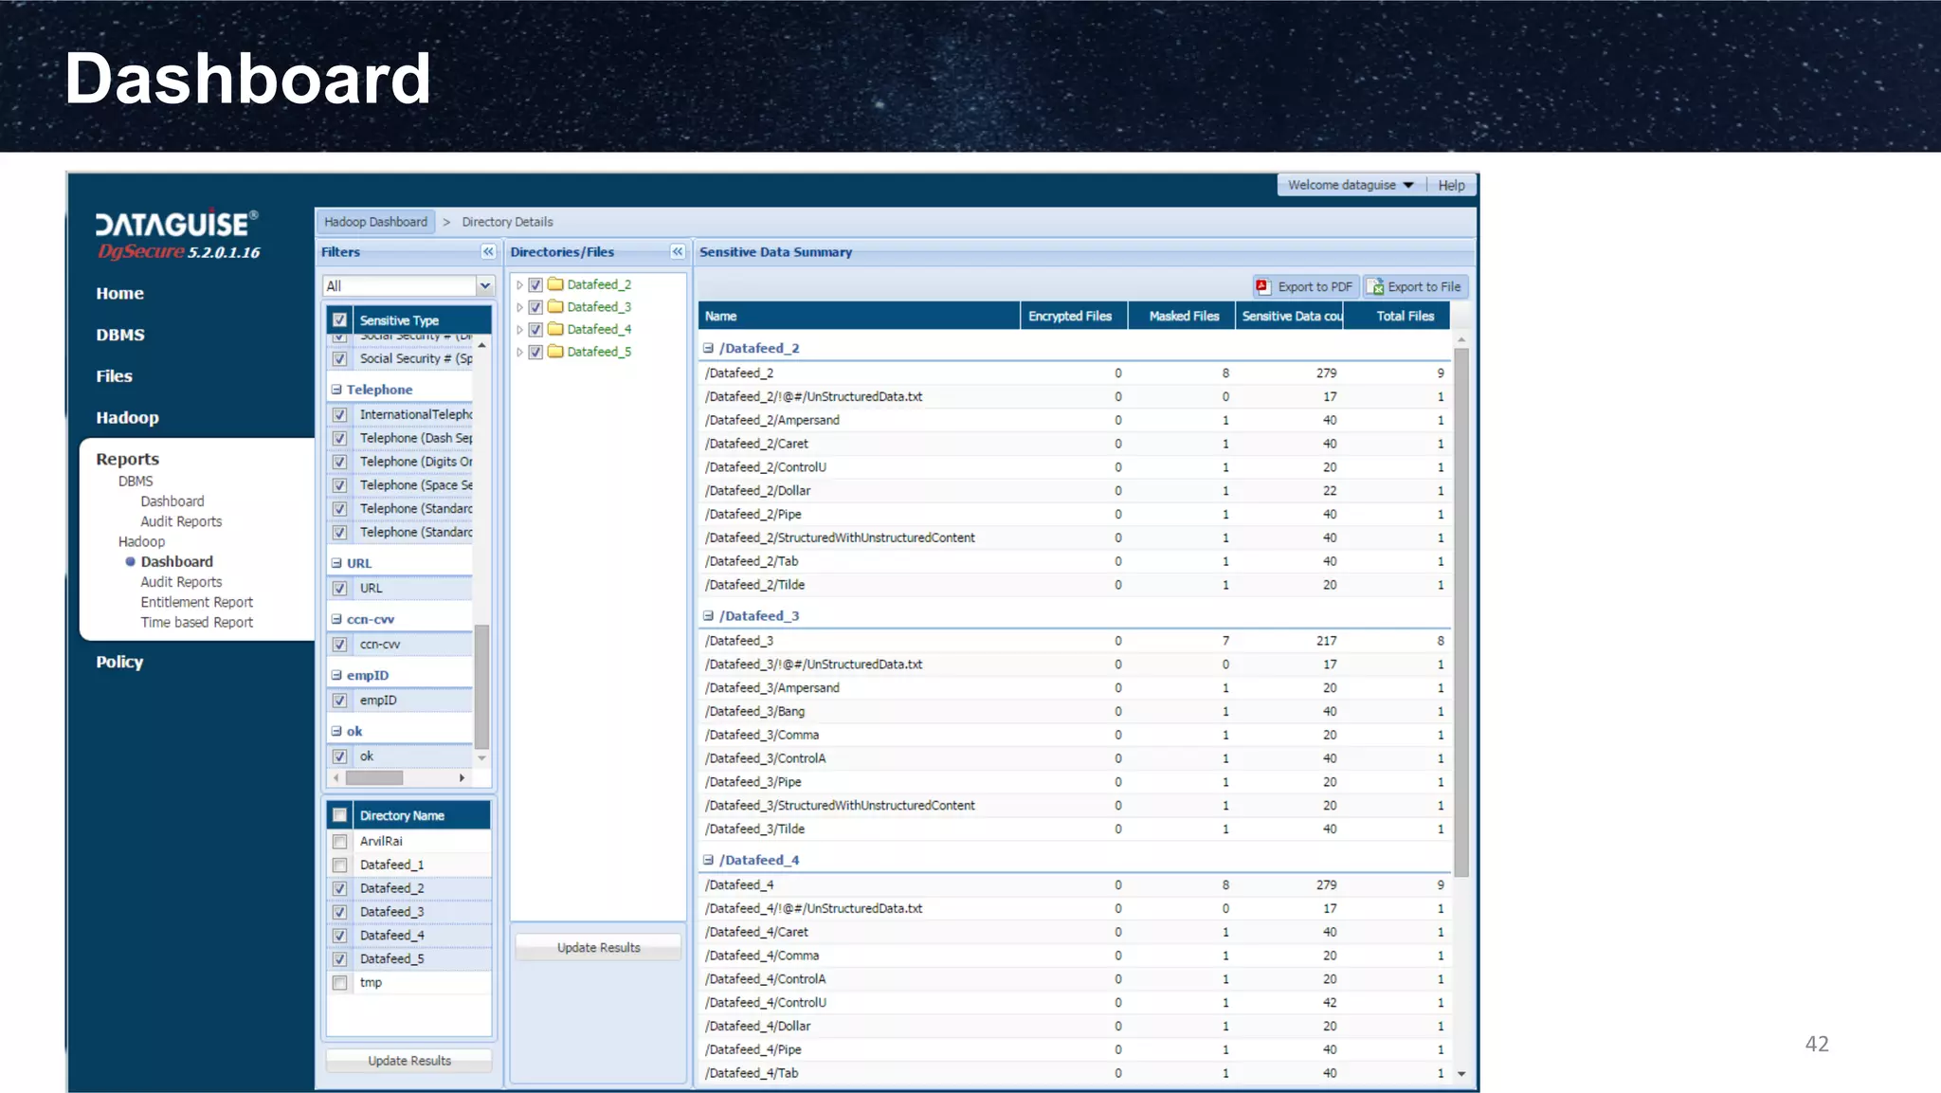Open the Help link
Screen dimensions: 1941x1093
click(1451, 185)
